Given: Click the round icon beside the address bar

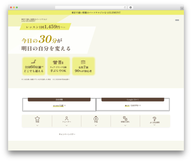Looking at the screenshot, I should (x=131, y=7).
